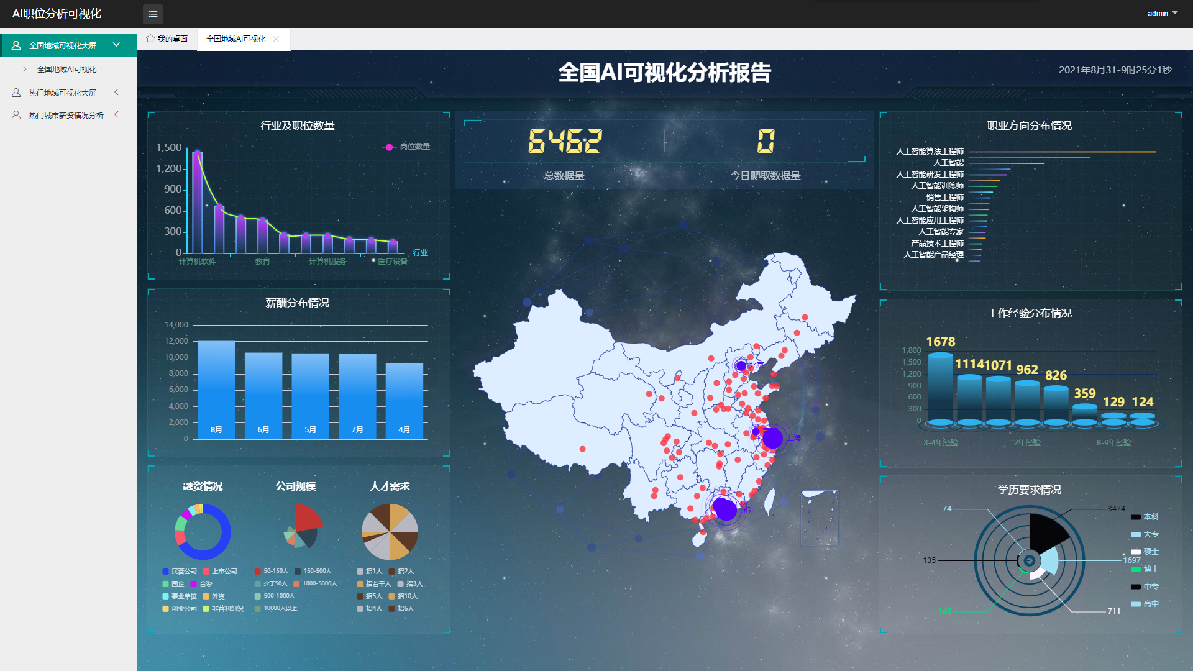Select 全国地域AI可视化 submenu item

pos(66,69)
